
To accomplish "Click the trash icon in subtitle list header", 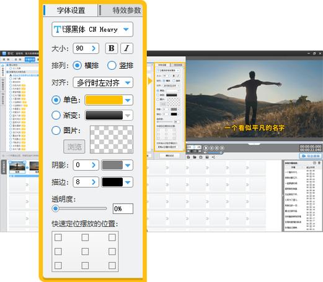I will click(x=319, y=163).
